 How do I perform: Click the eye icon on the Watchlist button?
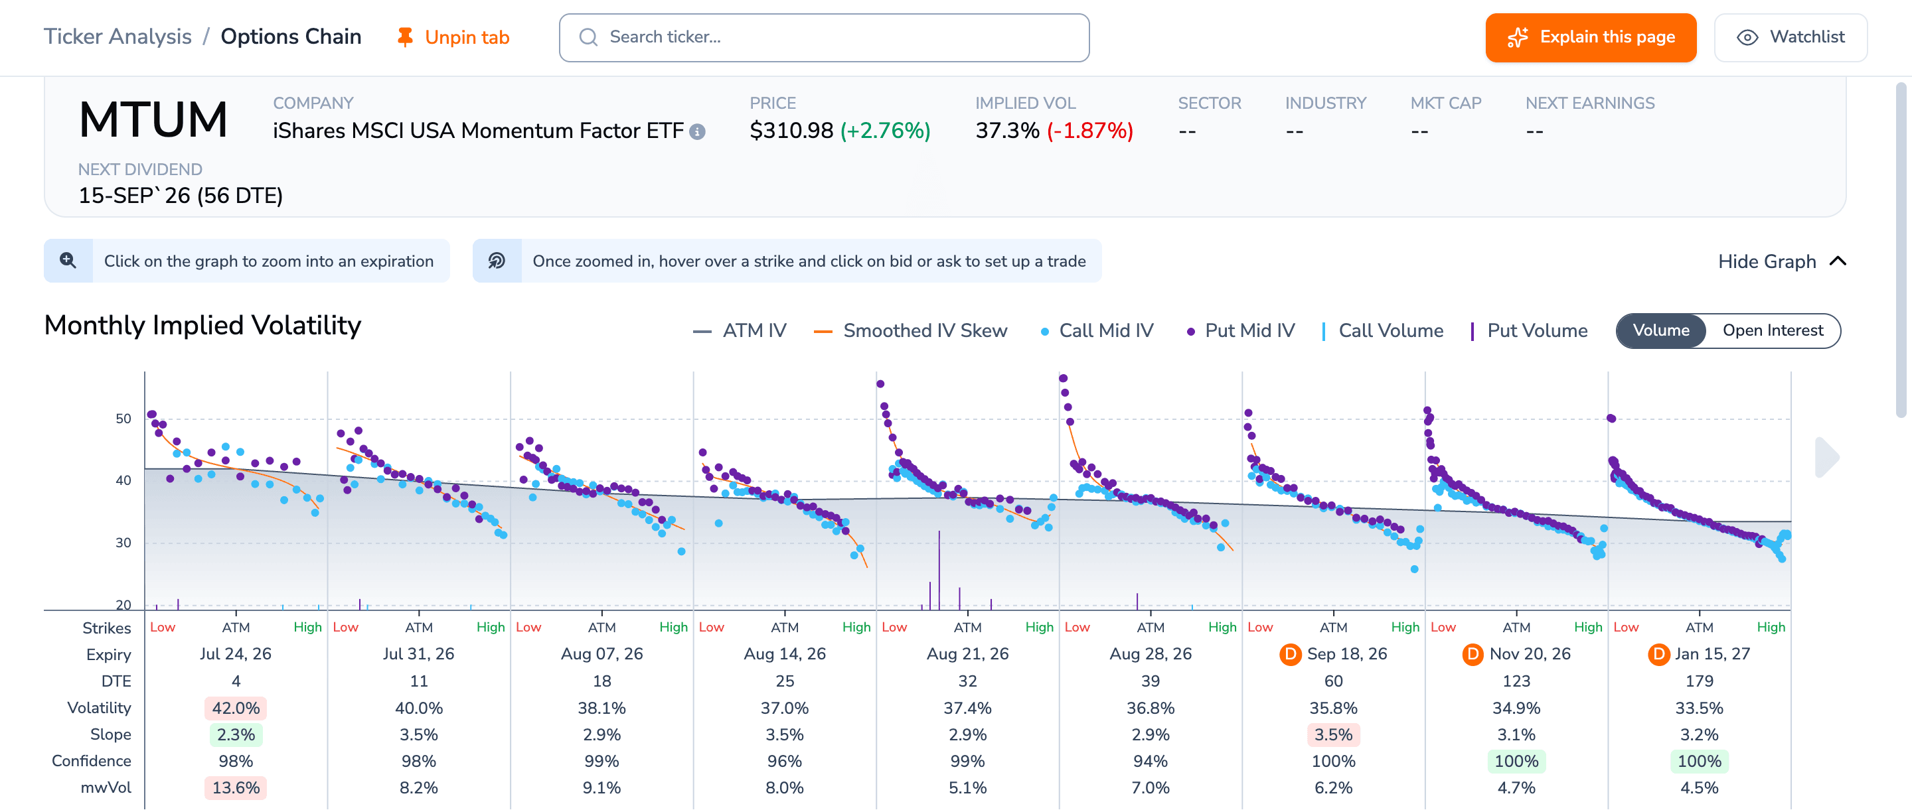click(x=1747, y=37)
